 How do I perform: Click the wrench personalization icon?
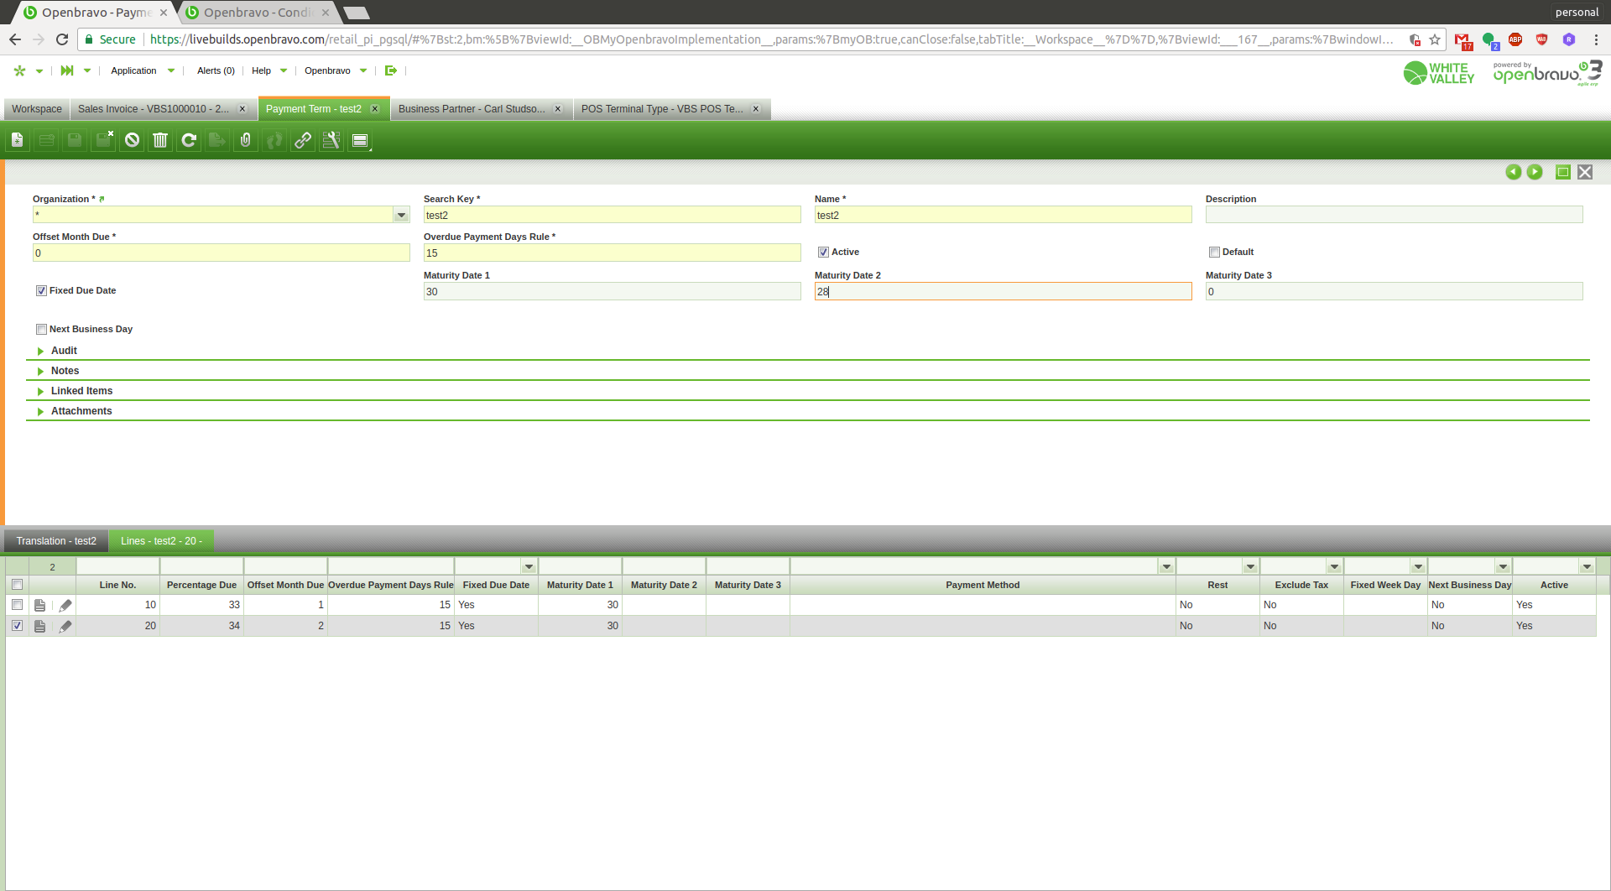(331, 140)
